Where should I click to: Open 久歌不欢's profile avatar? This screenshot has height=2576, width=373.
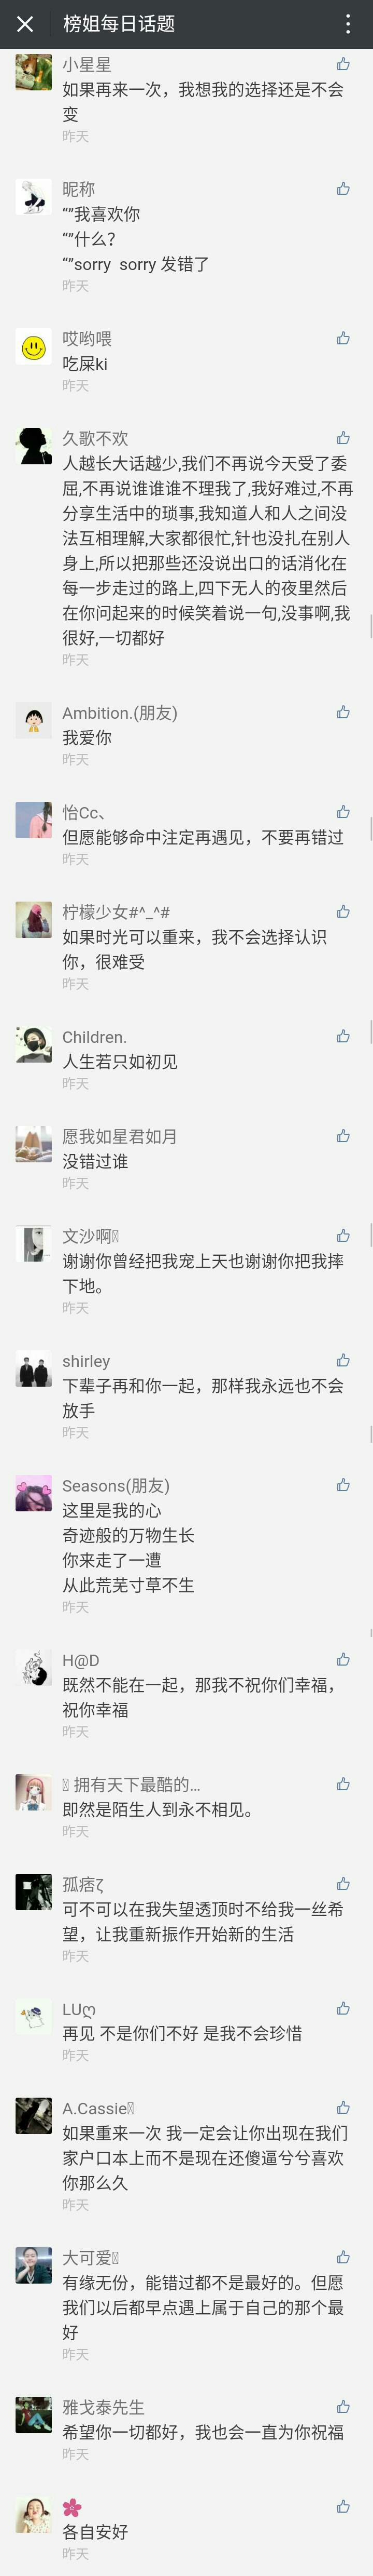click(34, 447)
